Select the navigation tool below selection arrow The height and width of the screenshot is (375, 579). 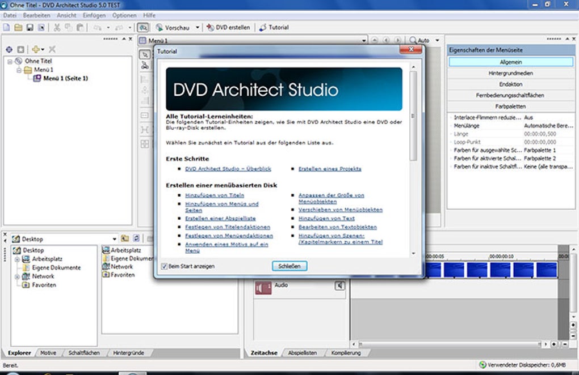pos(145,66)
